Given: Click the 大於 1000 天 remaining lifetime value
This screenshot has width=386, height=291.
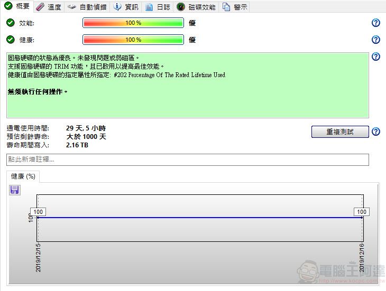Looking at the screenshot, I should pos(86,137).
